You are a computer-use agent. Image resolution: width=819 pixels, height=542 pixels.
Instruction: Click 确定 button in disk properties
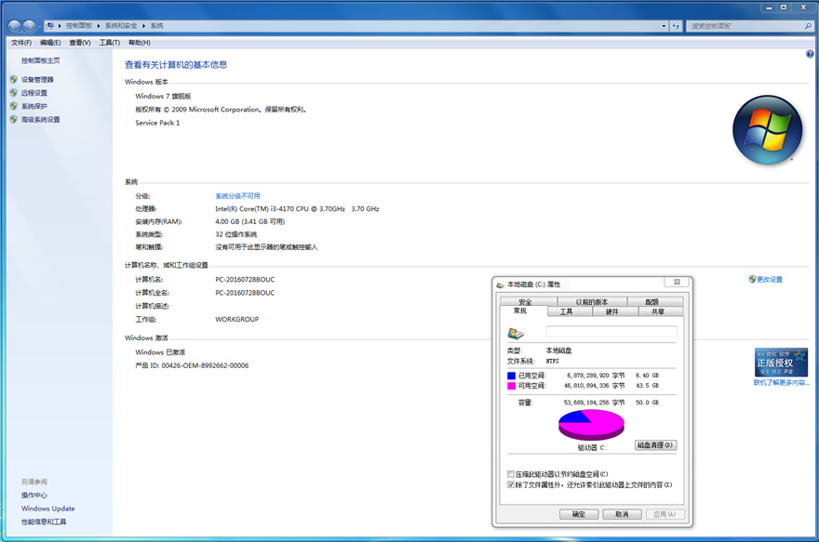[579, 514]
